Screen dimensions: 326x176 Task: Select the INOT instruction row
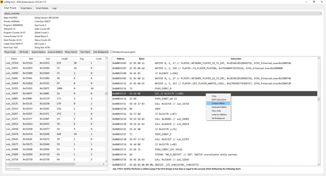tap(215, 109)
